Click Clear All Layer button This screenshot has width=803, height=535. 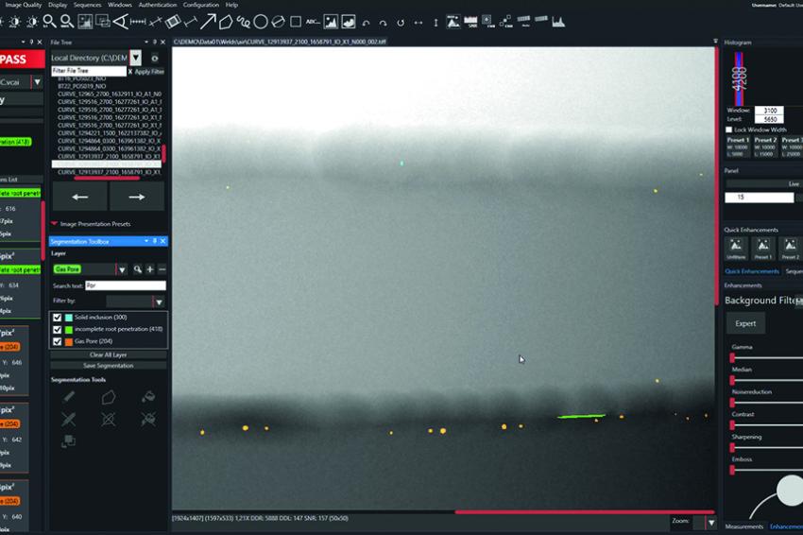click(108, 354)
